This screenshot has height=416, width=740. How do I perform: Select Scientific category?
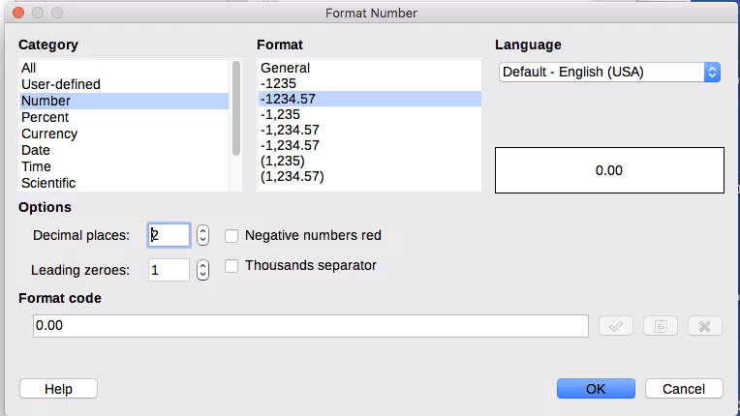tap(125, 183)
